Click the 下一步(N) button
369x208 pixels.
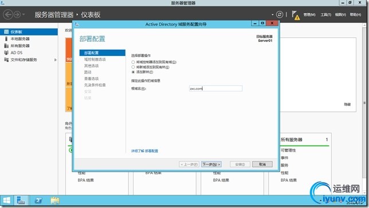coord(211,165)
